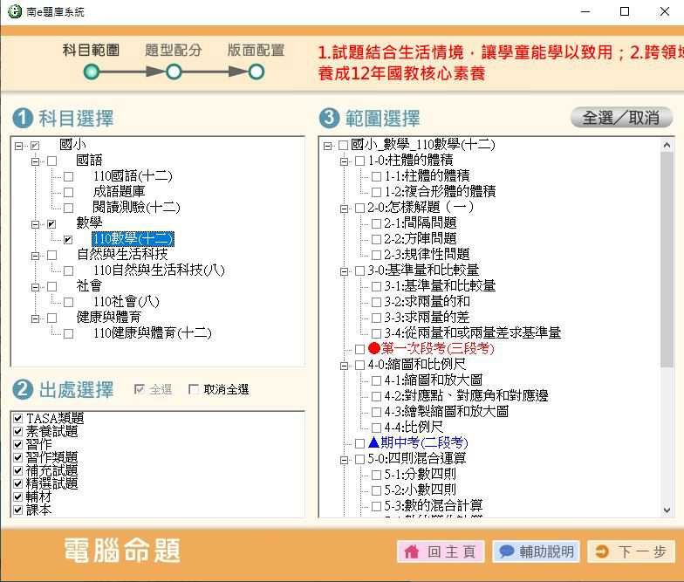Select 5-1:分數四則 row

coord(421,474)
